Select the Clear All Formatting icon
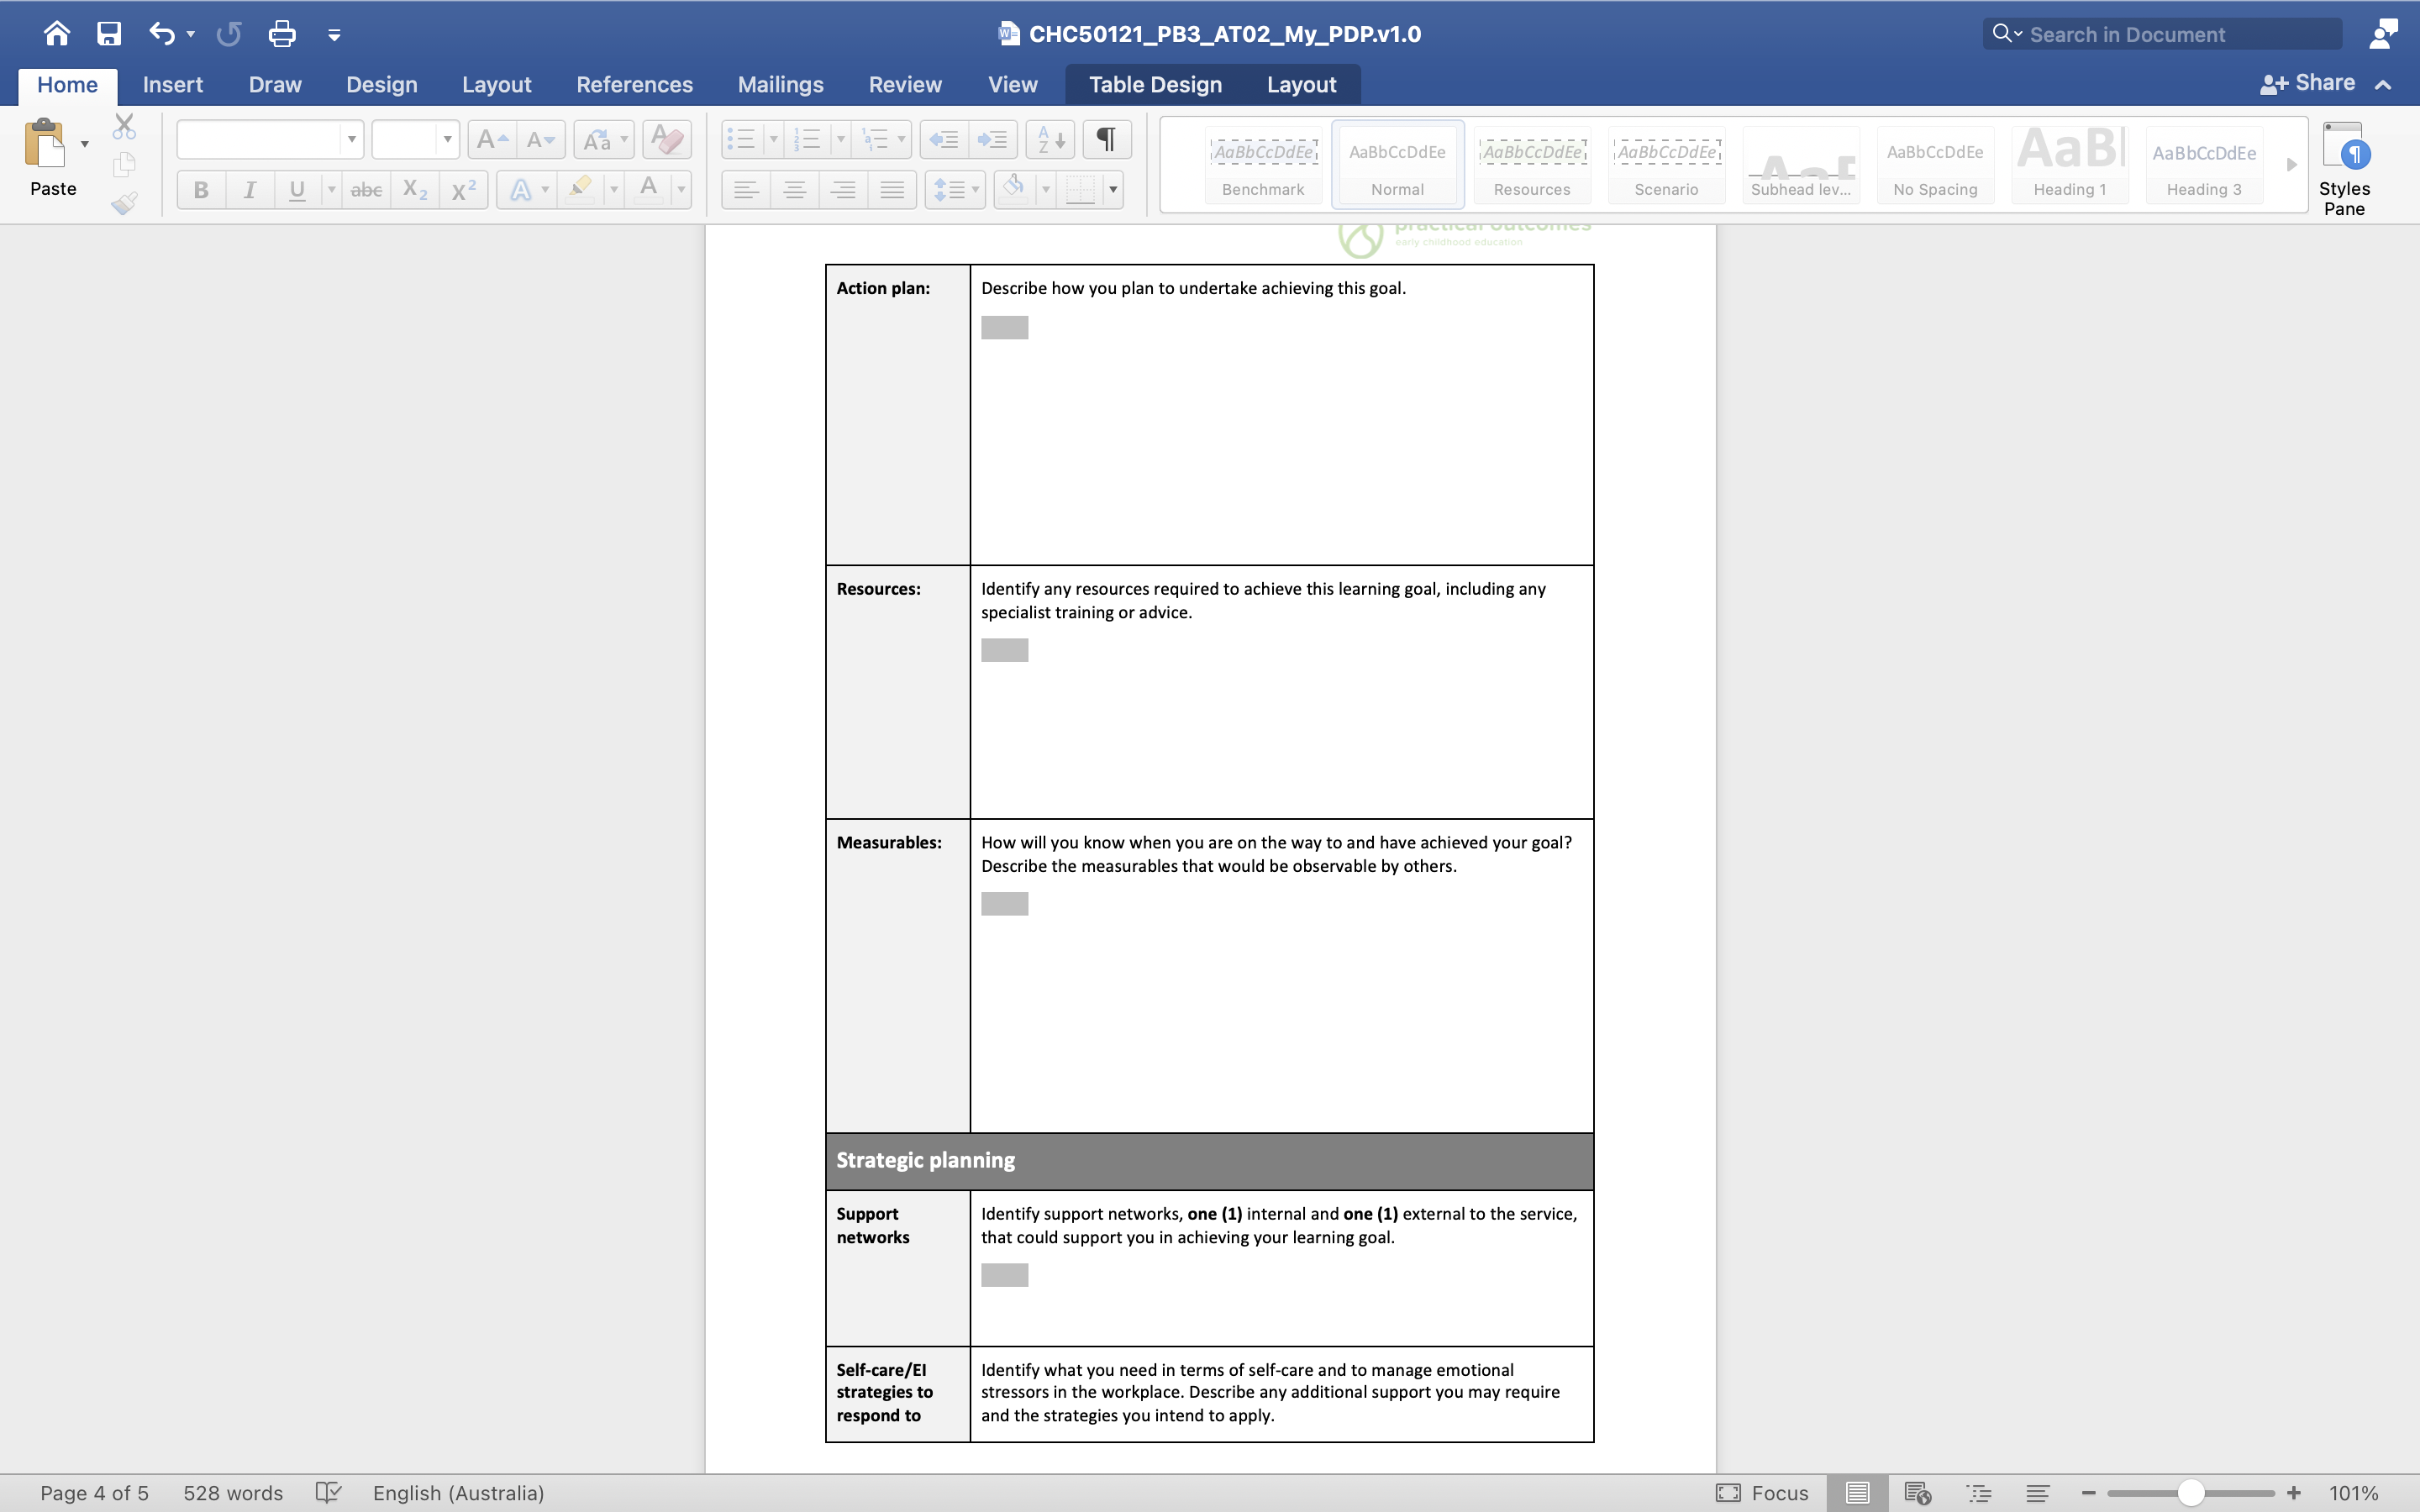Image resolution: width=2420 pixels, height=1512 pixels. click(666, 139)
